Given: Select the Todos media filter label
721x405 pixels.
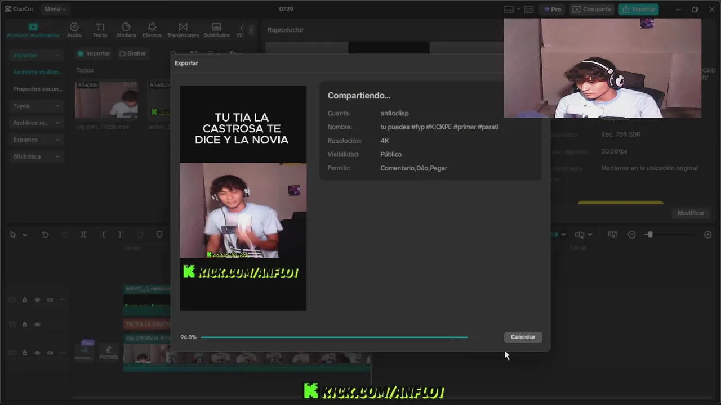Looking at the screenshot, I should (85, 70).
